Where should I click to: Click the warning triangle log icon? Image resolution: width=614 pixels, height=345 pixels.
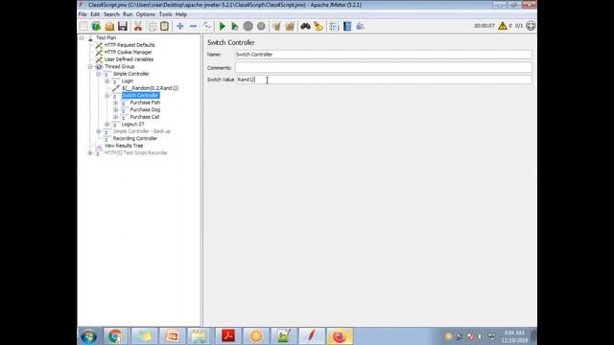[x=503, y=26]
